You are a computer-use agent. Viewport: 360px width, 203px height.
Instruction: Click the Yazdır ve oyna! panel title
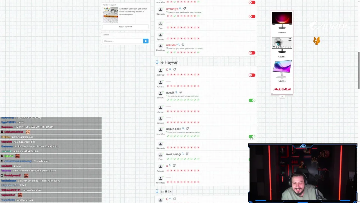pos(109,5)
